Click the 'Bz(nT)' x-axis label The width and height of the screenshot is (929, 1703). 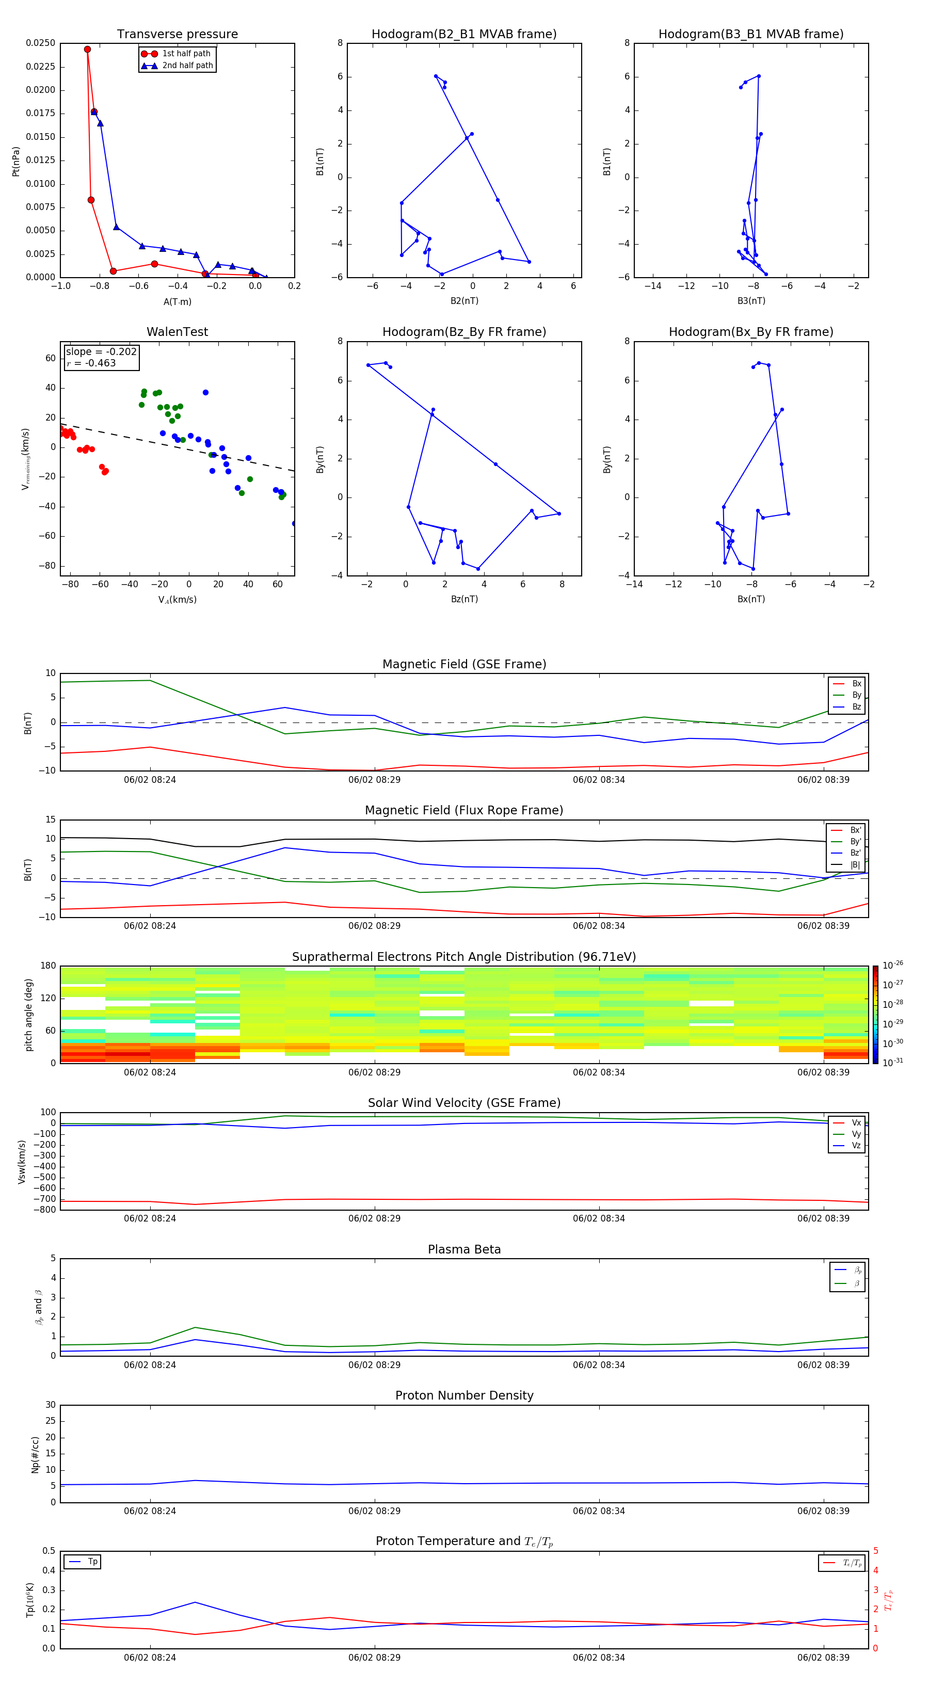tap(464, 599)
